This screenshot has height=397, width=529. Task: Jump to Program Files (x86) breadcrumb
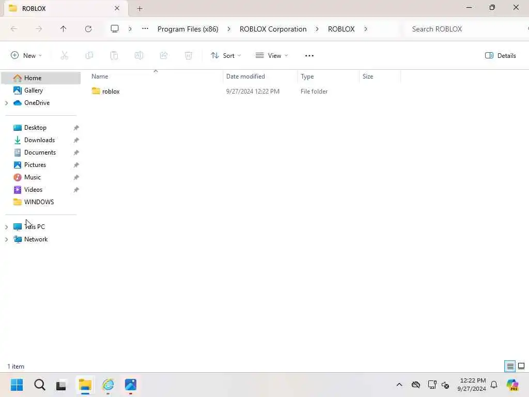click(x=188, y=29)
